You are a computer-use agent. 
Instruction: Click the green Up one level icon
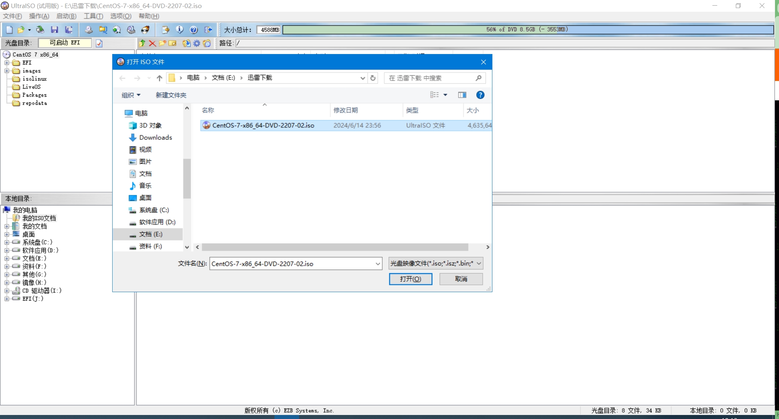(142, 43)
